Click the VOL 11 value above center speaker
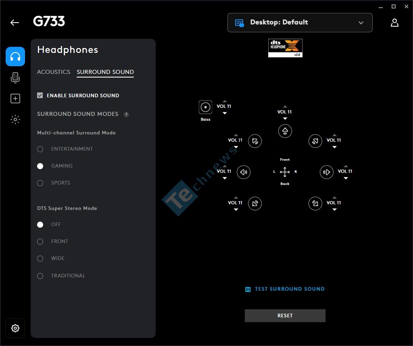 click(x=284, y=112)
